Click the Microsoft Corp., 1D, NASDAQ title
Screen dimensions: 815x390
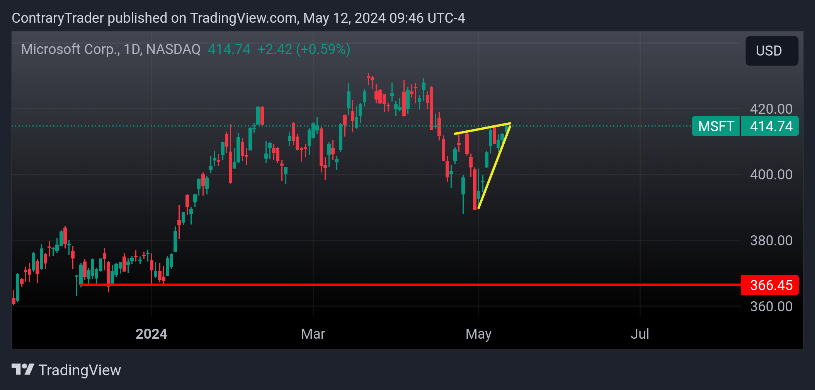(x=111, y=49)
